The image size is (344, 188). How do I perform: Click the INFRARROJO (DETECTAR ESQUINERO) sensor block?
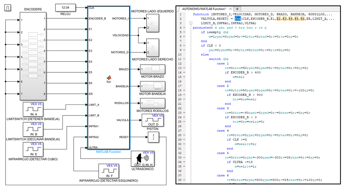click(x=109, y=171)
